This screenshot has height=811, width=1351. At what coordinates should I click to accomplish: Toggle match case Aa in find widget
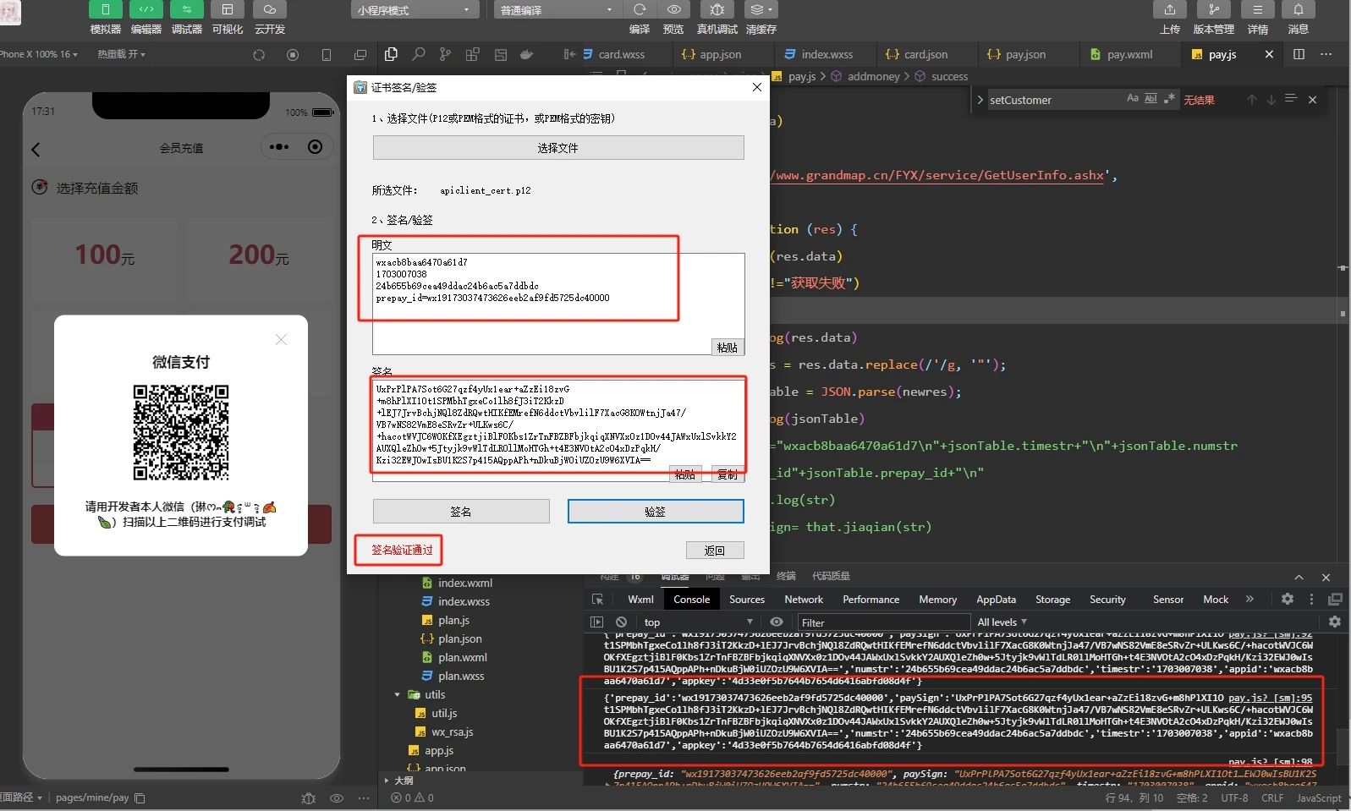[1132, 99]
